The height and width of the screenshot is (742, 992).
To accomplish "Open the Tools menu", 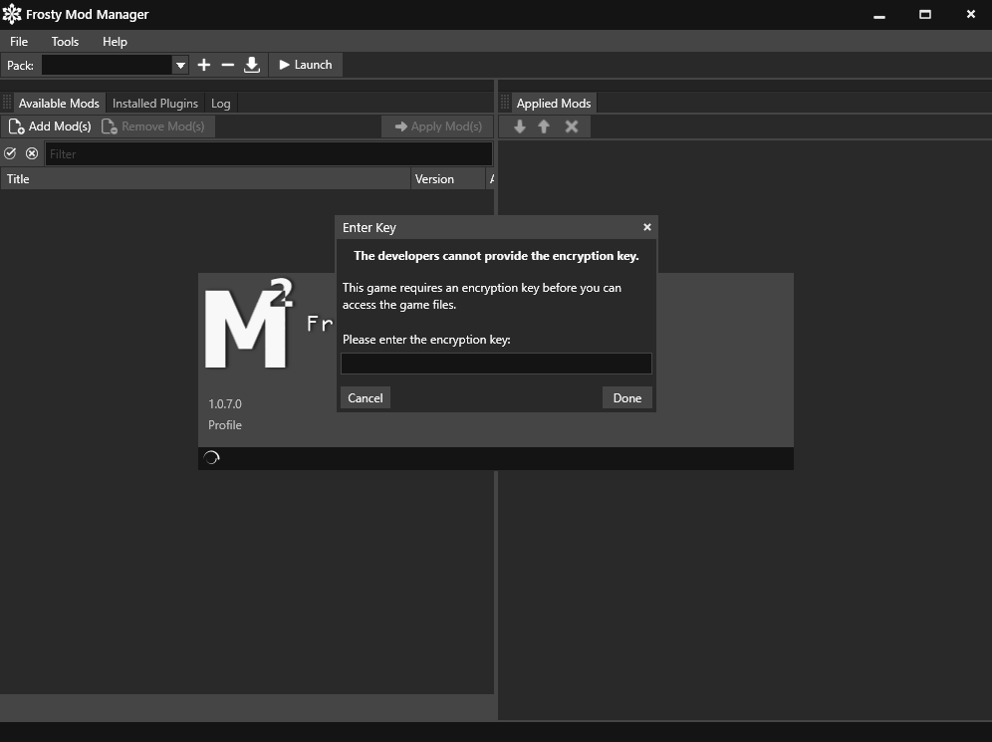I will point(65,42).
